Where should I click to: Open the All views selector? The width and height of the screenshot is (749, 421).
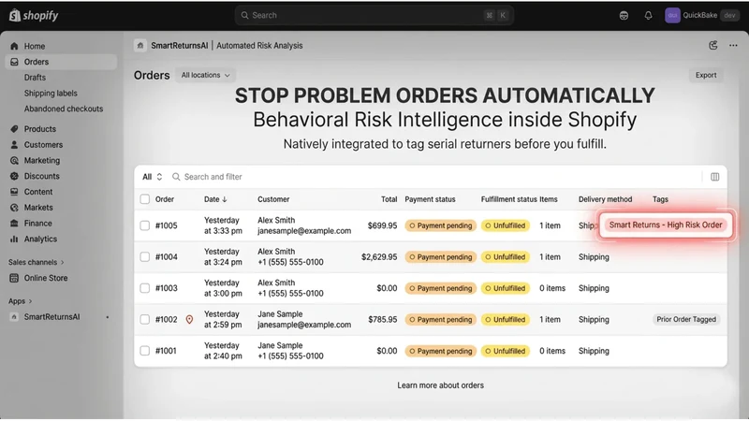(x=153, y=177)
